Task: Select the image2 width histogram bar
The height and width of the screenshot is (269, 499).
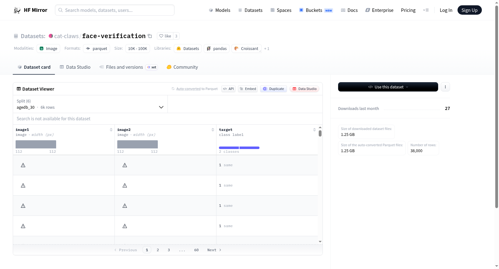Action: click(x=138, y=144)
